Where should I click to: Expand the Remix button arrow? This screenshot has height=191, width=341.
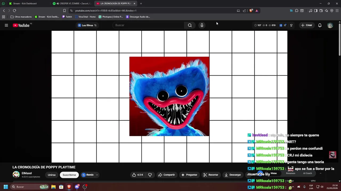97,175
